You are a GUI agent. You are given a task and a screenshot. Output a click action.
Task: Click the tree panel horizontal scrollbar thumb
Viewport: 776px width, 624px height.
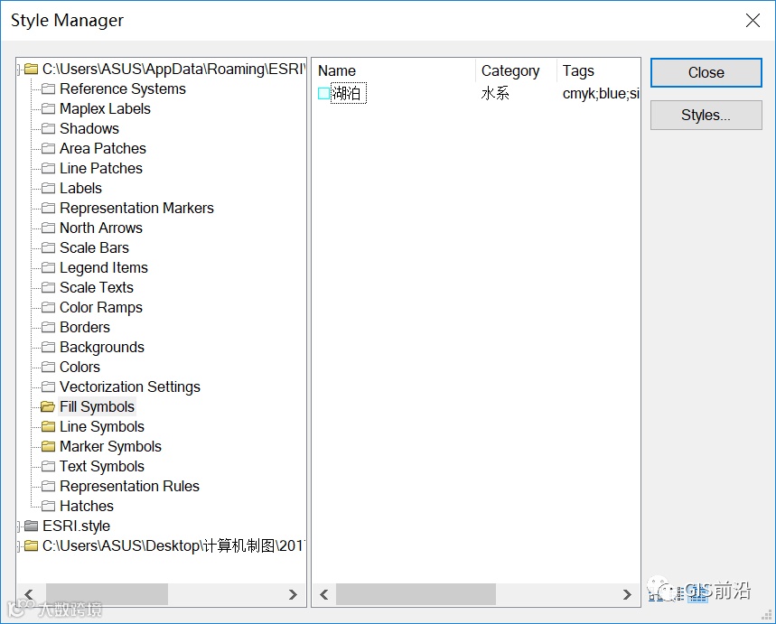[x=107, y=594]
